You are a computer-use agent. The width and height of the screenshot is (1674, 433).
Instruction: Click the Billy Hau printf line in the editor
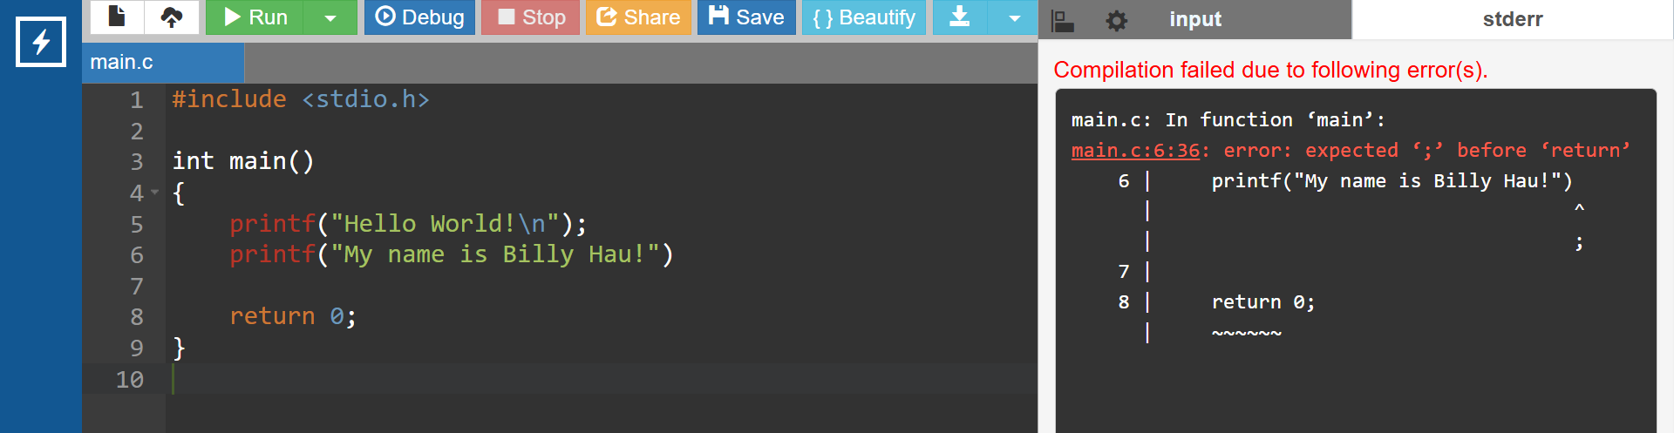pyautogui.click(x=451, y=254)
